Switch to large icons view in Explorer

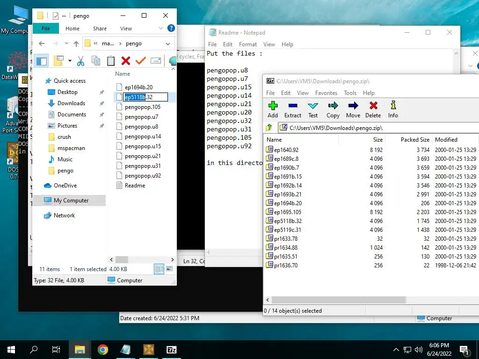click(169, 269)
